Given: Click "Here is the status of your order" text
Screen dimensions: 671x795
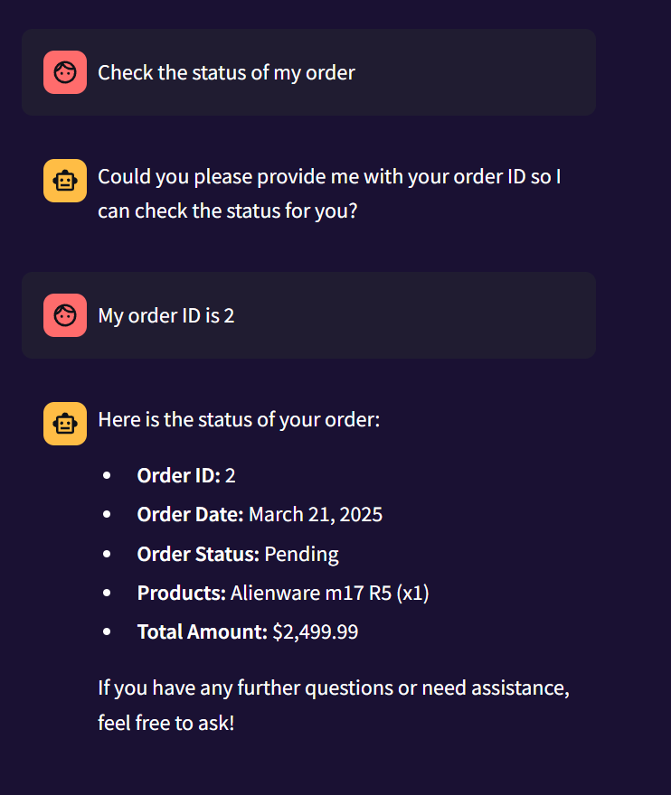Looking at the screenshot, I should (239, 420).
